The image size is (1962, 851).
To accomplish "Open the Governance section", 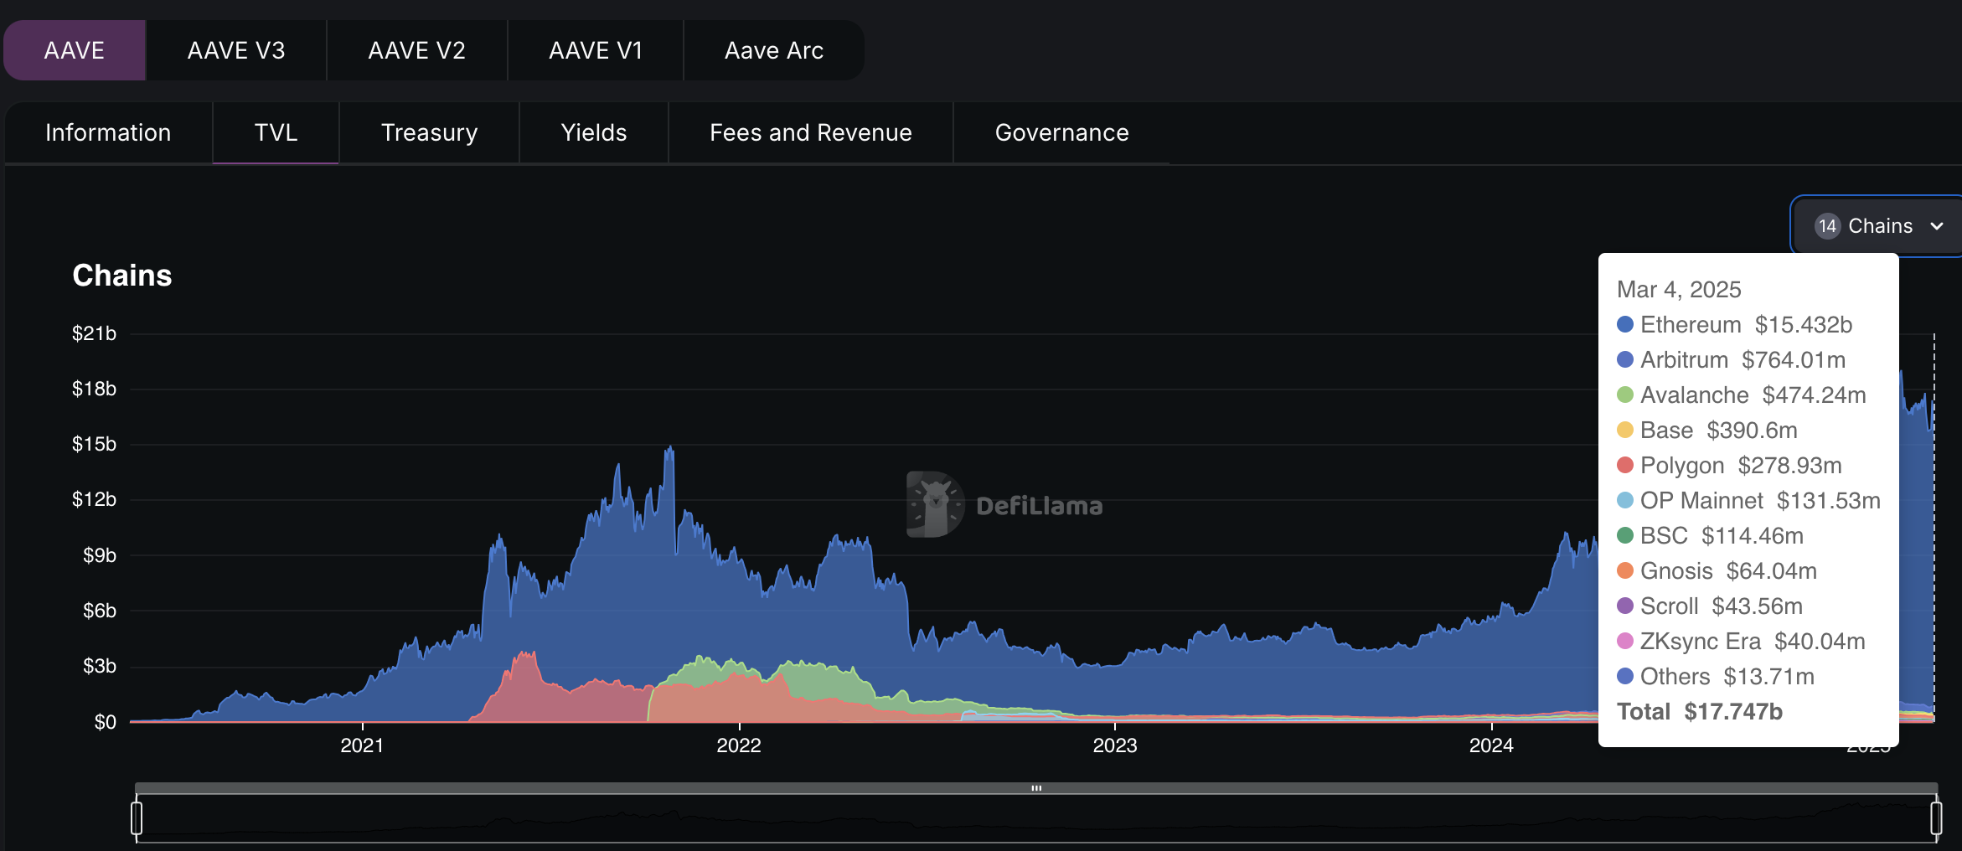I will (x=1061, y=132).
